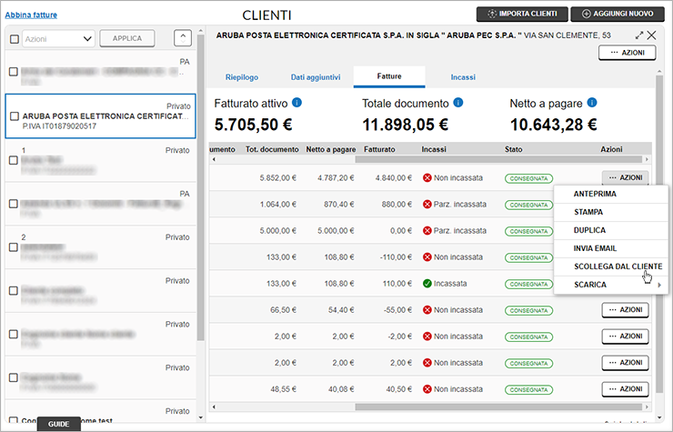
Task: Choose Stampa from the actions menu
Action: click(x=611, y=212)
